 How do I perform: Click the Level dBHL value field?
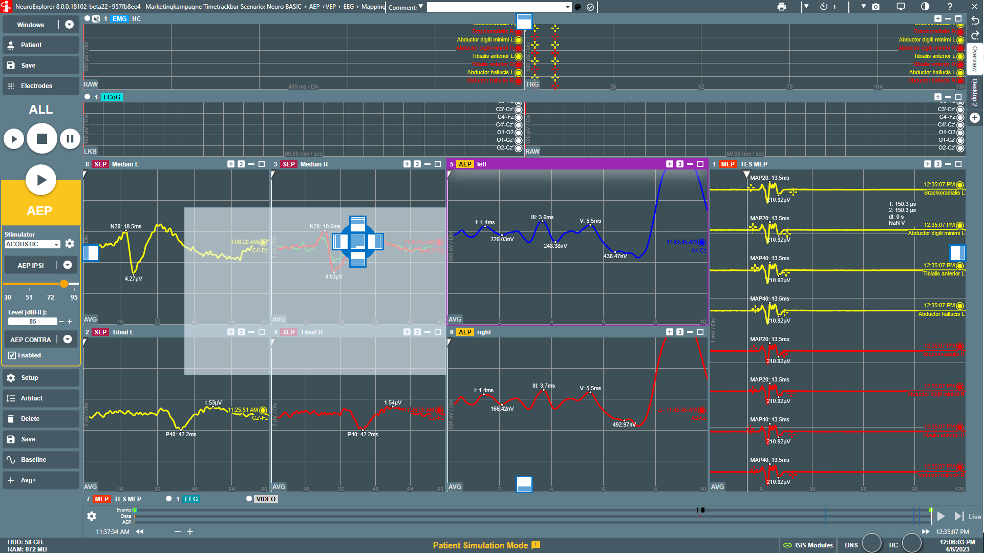[33, 322]
